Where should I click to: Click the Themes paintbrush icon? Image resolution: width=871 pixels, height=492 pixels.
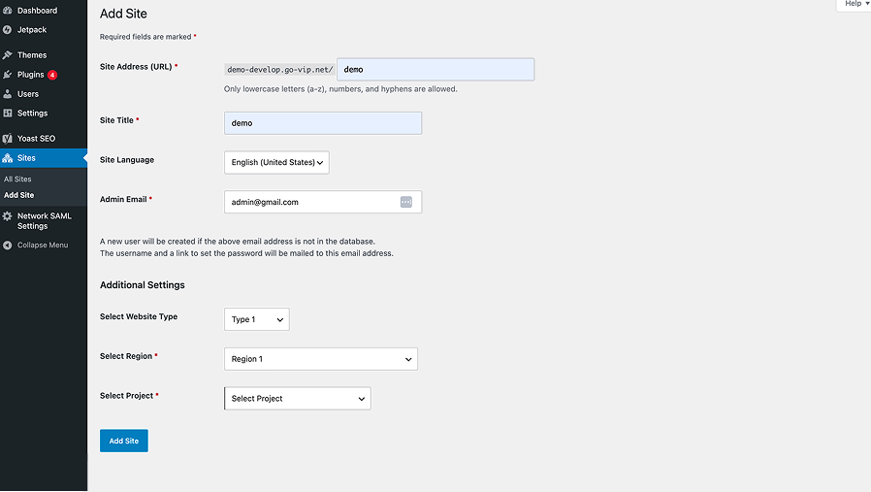click(7, 55)
